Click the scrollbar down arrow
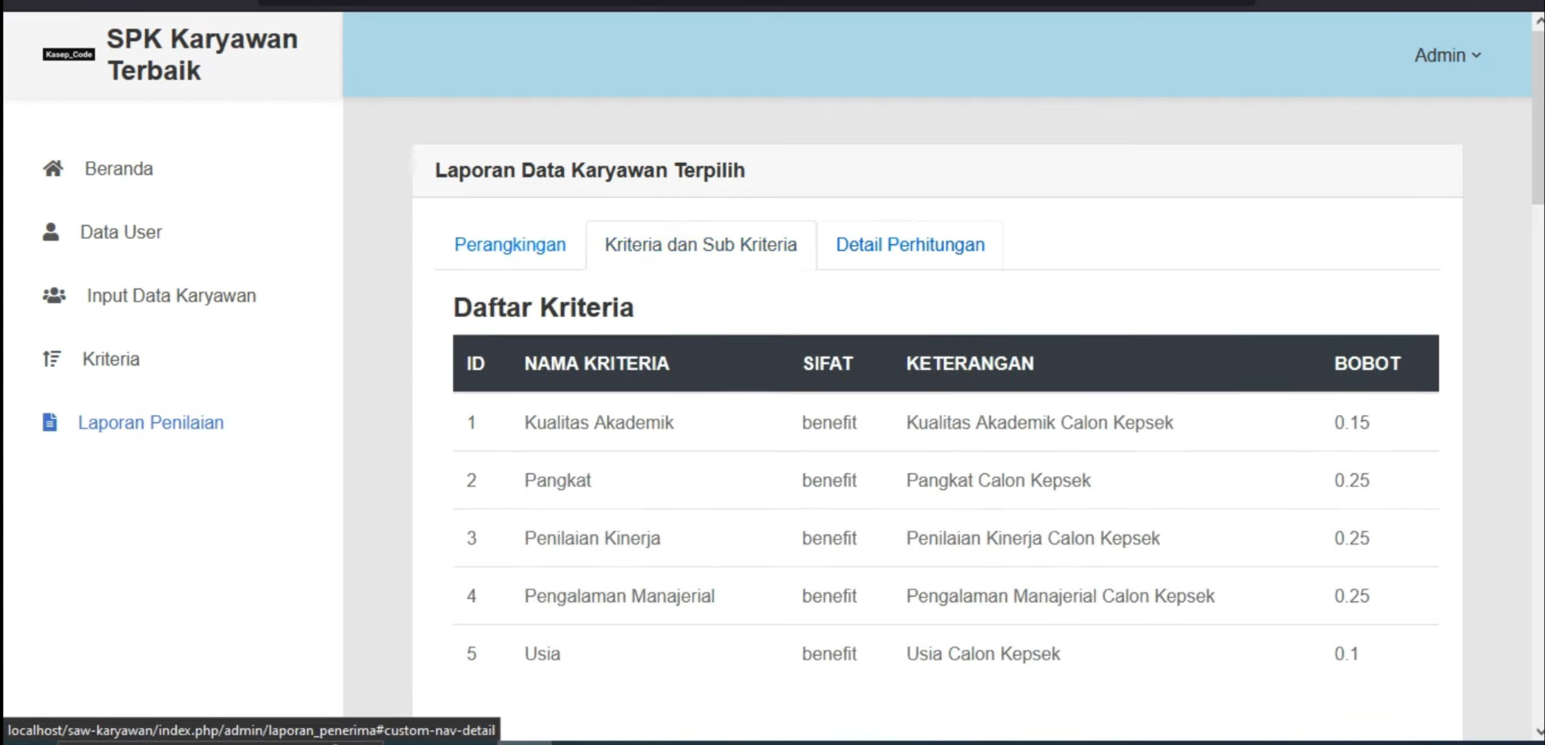 pos(1538,731)
